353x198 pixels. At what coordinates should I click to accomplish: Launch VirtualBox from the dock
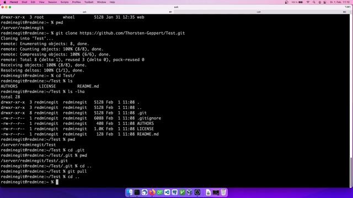[190, 192]
